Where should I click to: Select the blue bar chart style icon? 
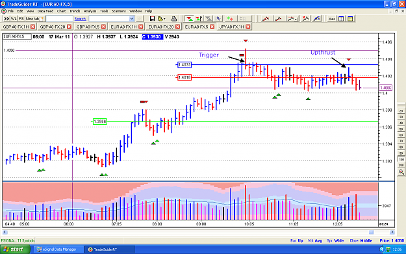tap(218, 19)
